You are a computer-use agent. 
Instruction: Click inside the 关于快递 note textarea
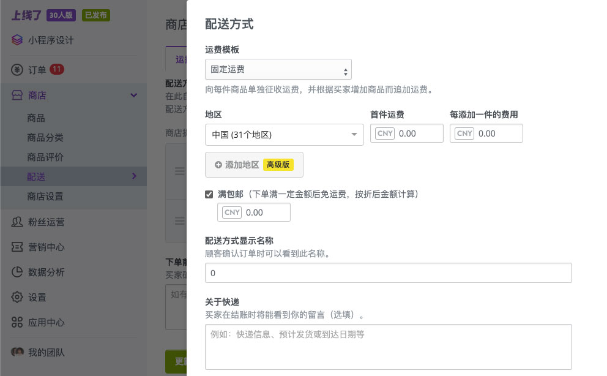pyautogui.click(x=388, y=347)
